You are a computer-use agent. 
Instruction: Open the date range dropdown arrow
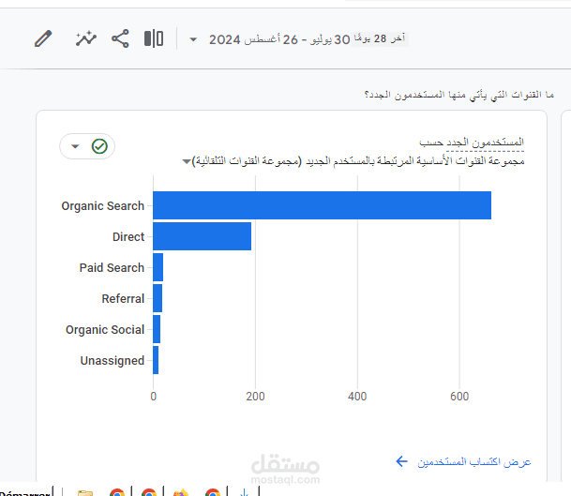193,39
